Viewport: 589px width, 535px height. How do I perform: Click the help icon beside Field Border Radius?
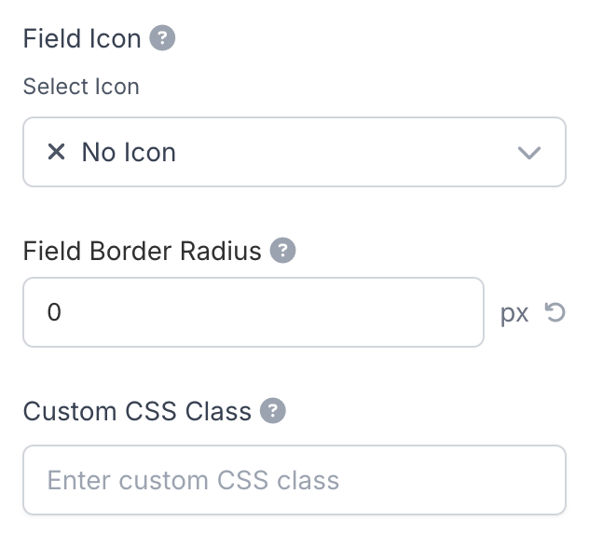282,251
